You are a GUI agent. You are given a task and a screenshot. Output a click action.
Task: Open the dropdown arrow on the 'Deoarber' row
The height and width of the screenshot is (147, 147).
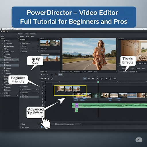38,49
